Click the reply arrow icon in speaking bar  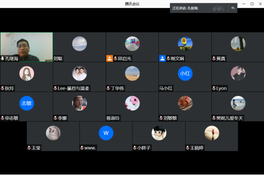click(233, 8)
